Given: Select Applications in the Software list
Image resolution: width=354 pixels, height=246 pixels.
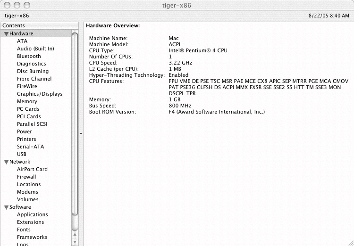Looking at the screenshot, I should 32,214.
